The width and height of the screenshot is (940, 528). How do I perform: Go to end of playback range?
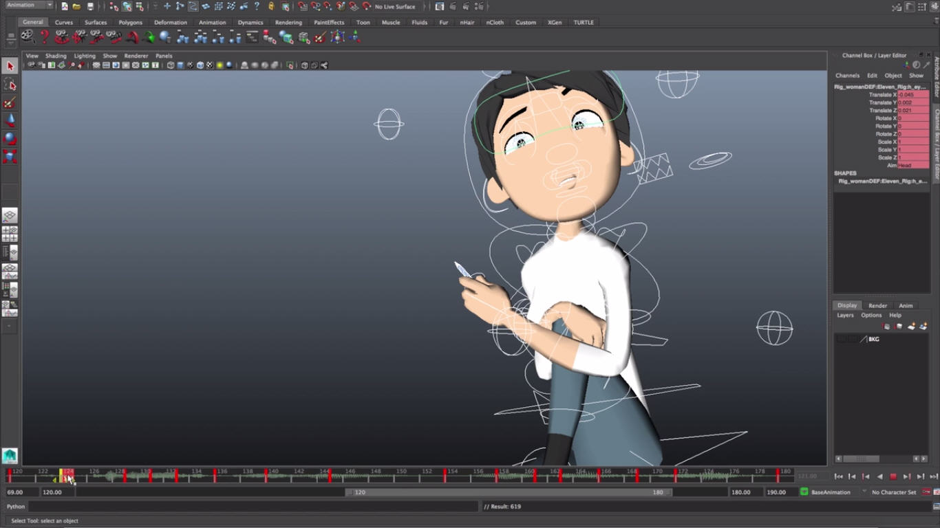(x=934, y=476)
